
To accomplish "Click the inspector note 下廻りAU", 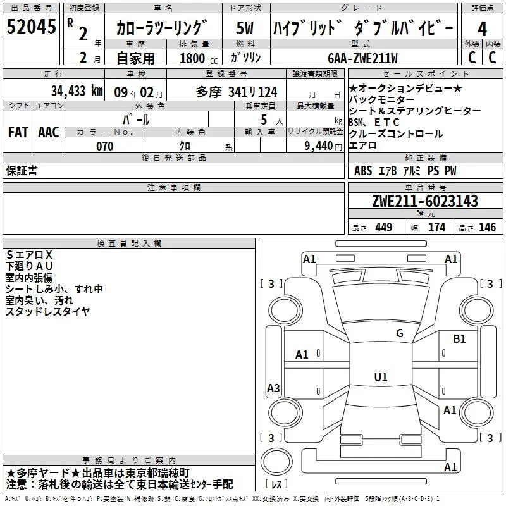I will click(29, 266).
